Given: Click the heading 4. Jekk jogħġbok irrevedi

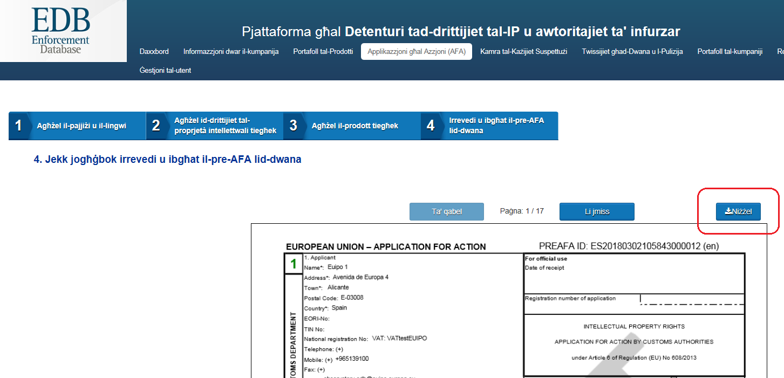Looking at the screenshot, I should pos(167,160).
